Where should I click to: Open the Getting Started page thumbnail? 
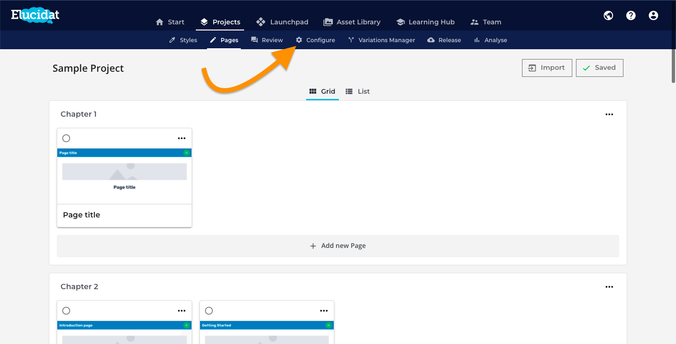click(x=267, y=332)
